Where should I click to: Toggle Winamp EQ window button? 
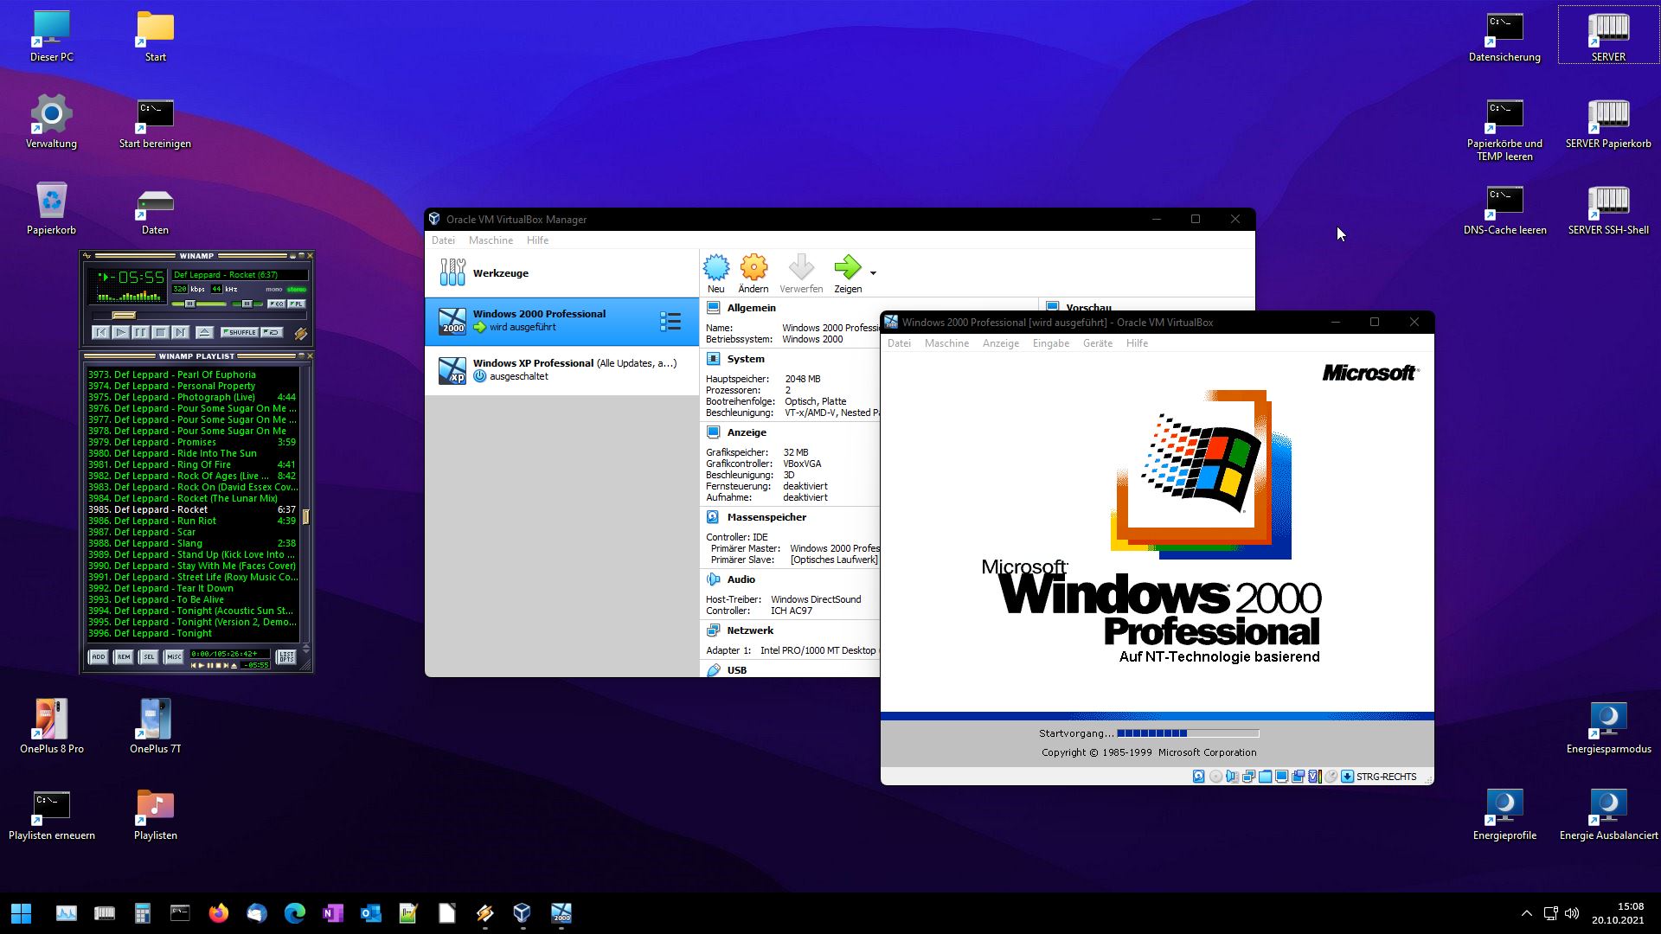pyautogui.click(x=276, y=304)
